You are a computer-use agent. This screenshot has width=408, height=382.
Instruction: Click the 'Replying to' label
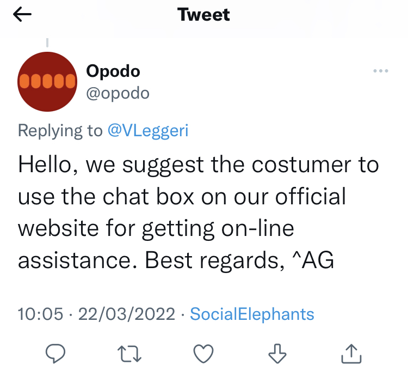point(60,131)
